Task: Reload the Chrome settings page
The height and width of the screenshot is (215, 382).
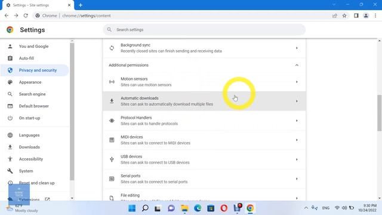Action: click(x=26, y=16)
